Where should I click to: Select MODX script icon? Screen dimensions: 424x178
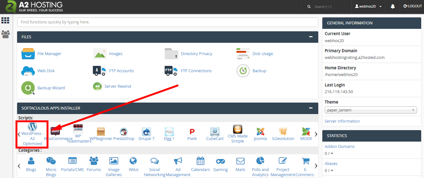(x=306, y=131)
